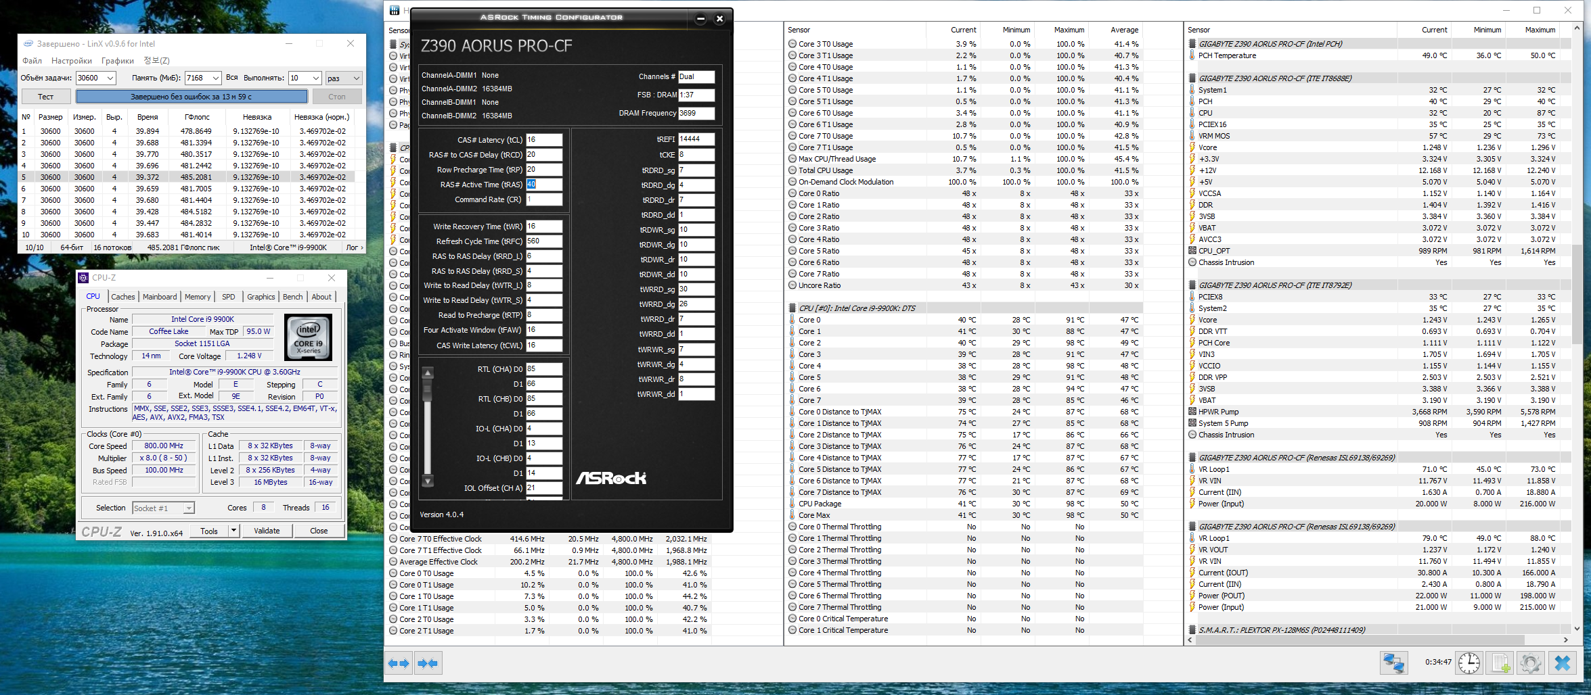This screenshot has height=695, width=1591.
Task: Click the Vcore lightning icon under IT8688E
Action: 1192,147
